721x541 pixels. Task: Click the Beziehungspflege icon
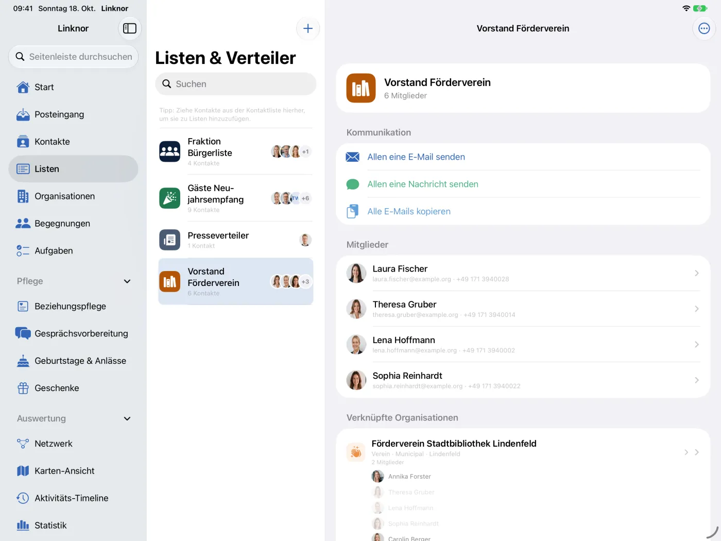[x=23, y=307]
